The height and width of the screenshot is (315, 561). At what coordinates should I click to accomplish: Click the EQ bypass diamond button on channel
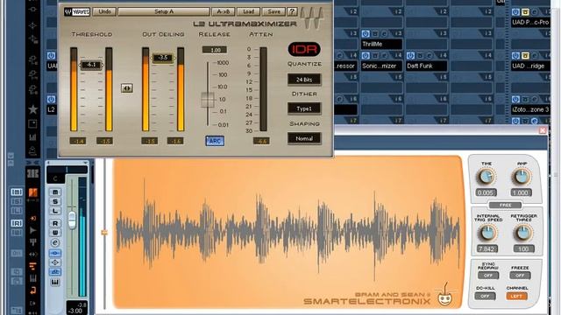54,262
